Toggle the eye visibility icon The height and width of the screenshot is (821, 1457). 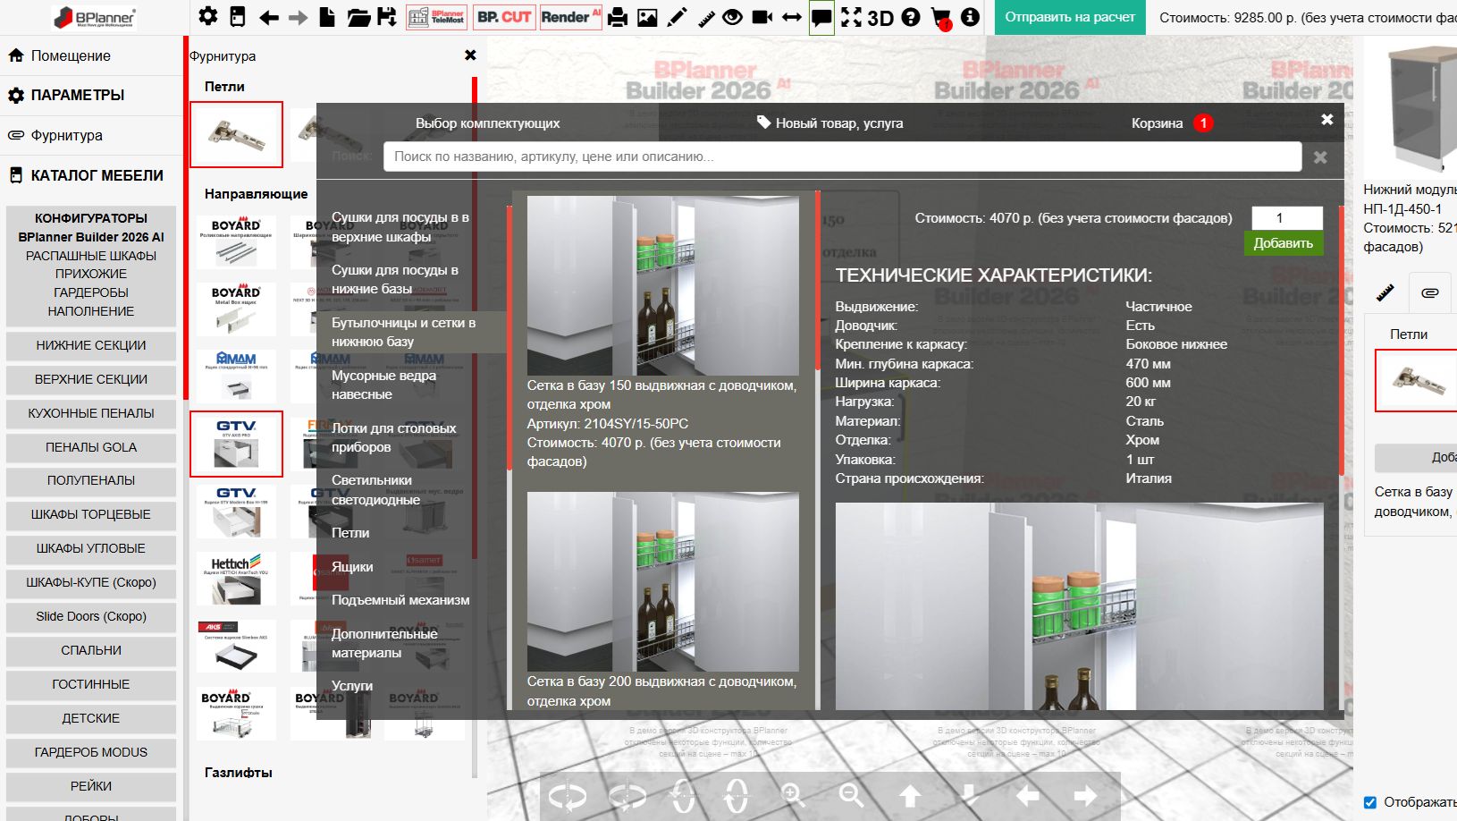click(x=732, y=17)
